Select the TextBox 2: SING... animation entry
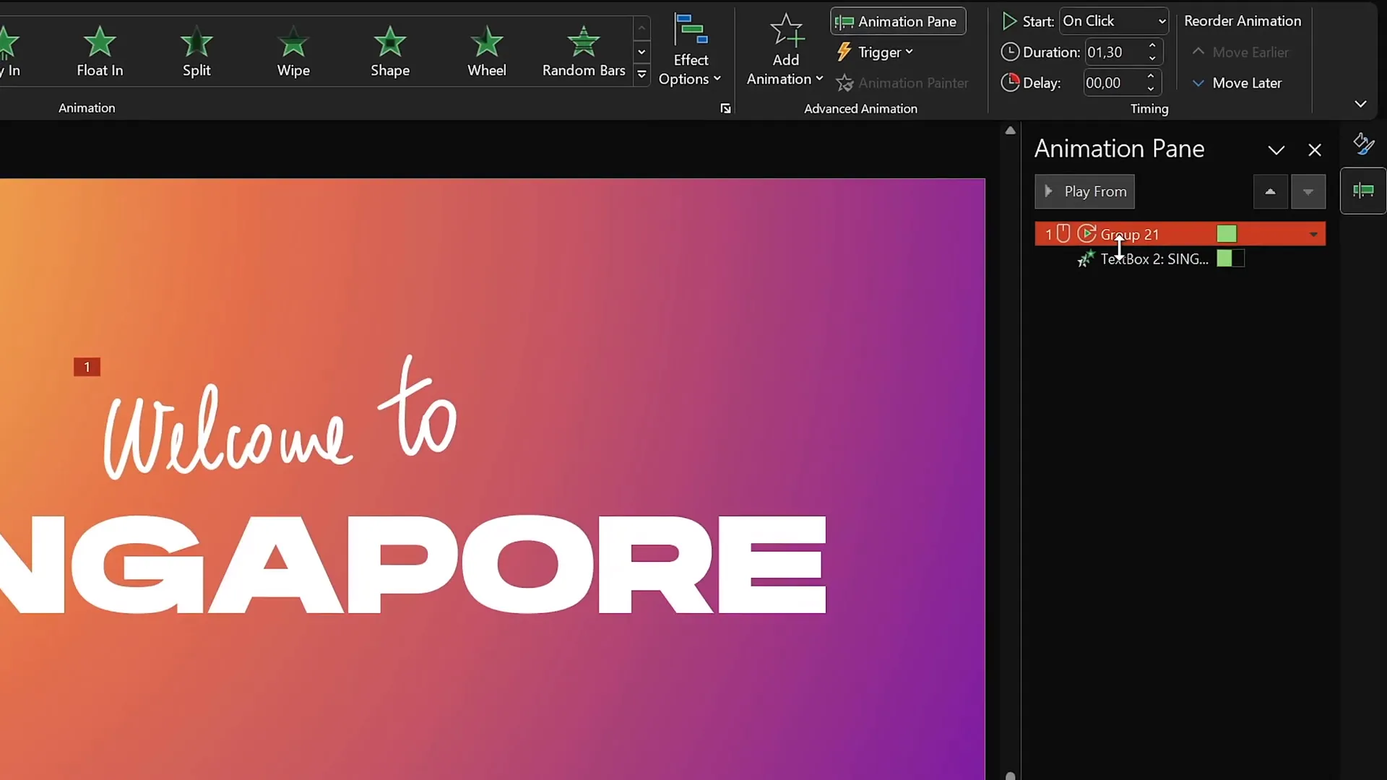This screenshot has height=780, width=1387. pyautogui.click(x=1154, y=259)
